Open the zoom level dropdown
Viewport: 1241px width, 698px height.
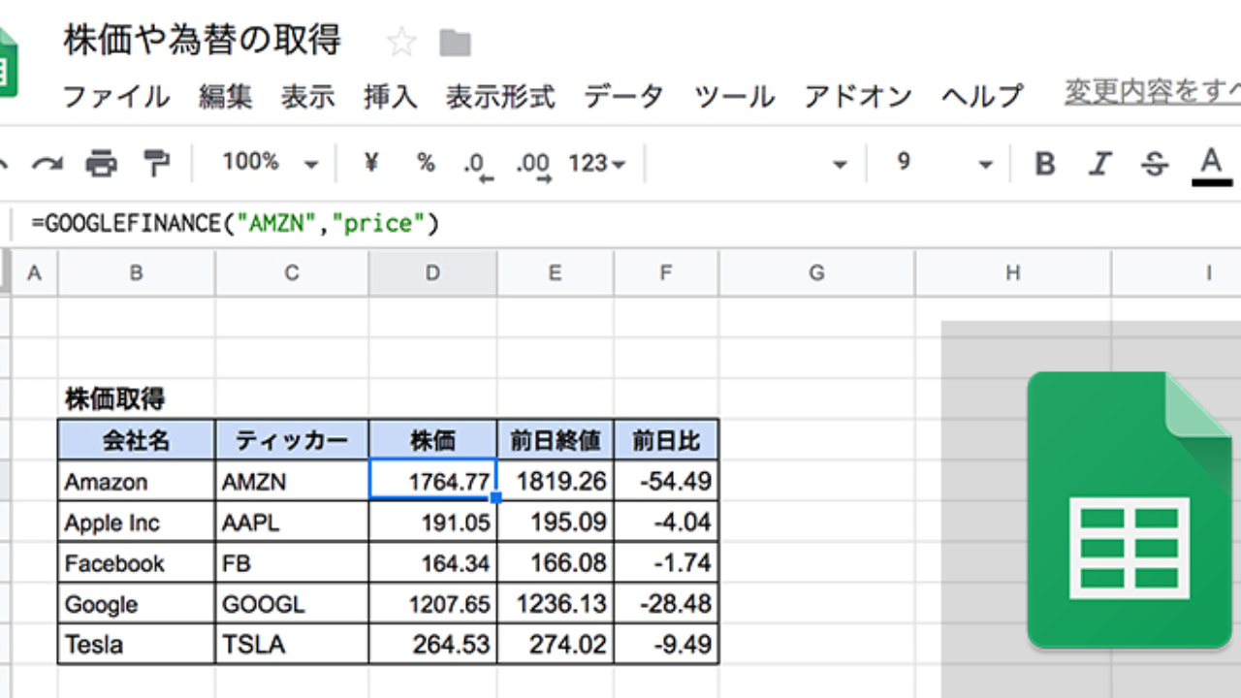[x=271, y=164]
